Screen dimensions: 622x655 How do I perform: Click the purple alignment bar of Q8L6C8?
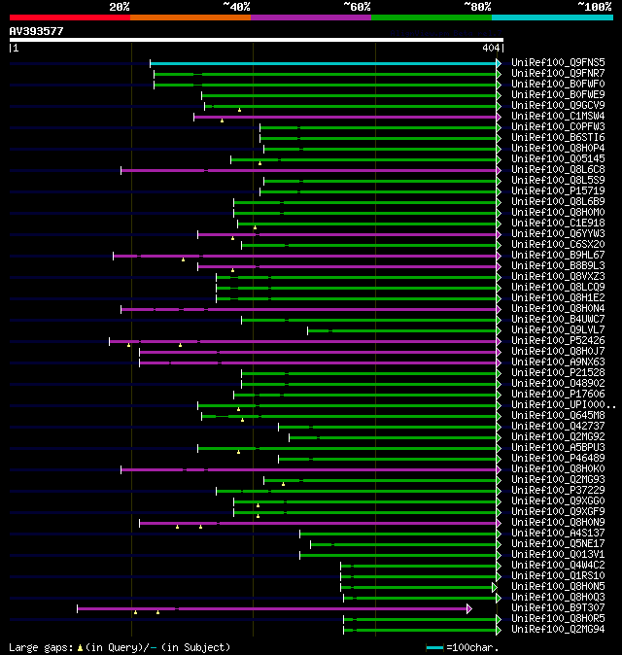(309, 170)
